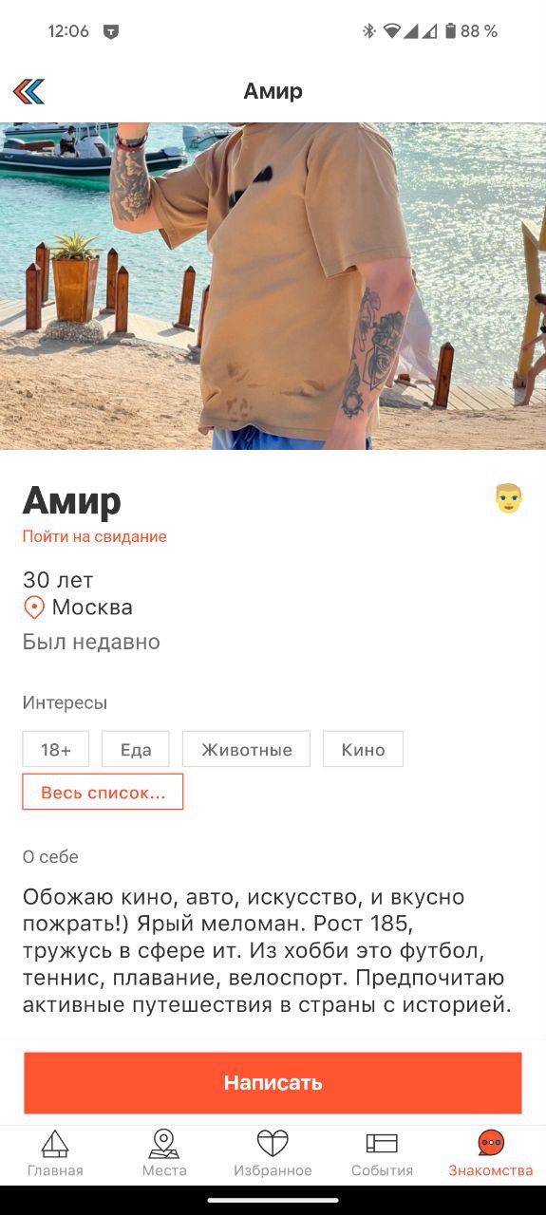Tap the О себе description text

269,950
